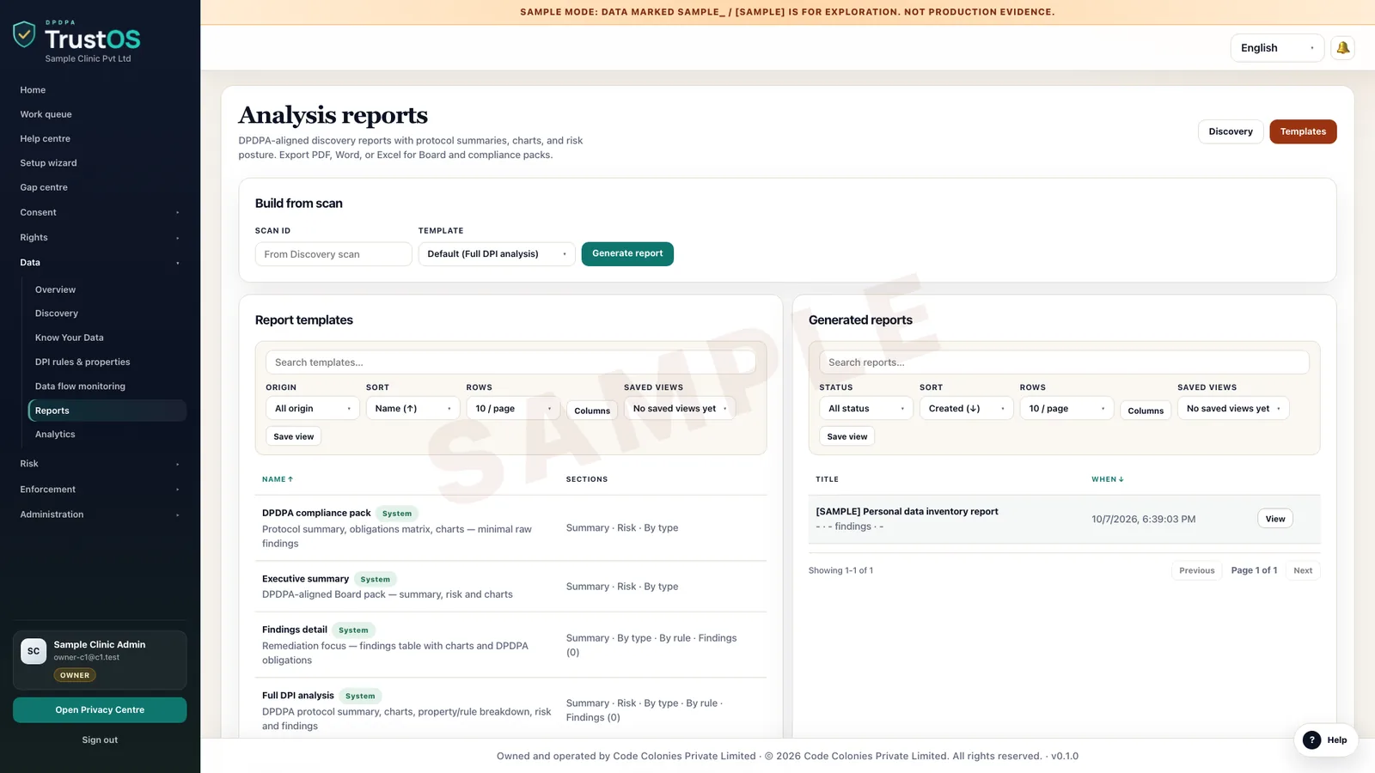
Task: Go to Home in the sidebar
Action: click(100, 90)
